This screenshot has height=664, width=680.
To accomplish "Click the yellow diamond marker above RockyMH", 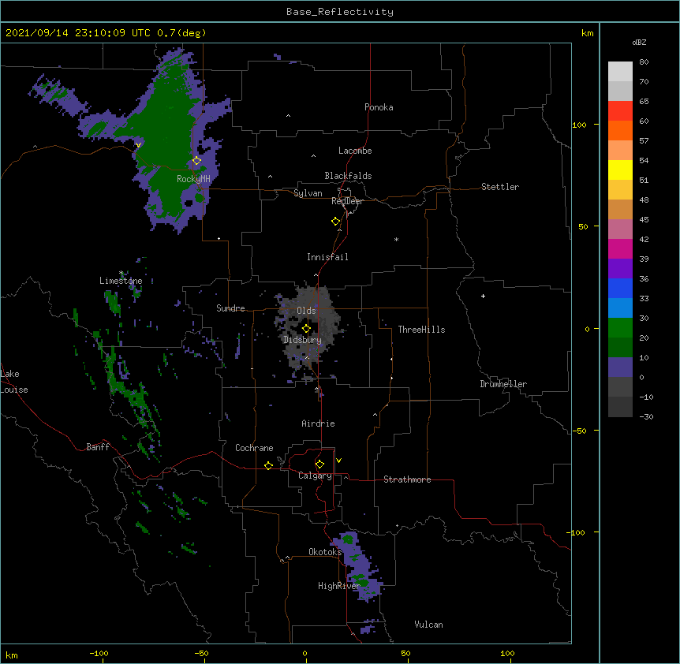I will click(x=197, y=161).
